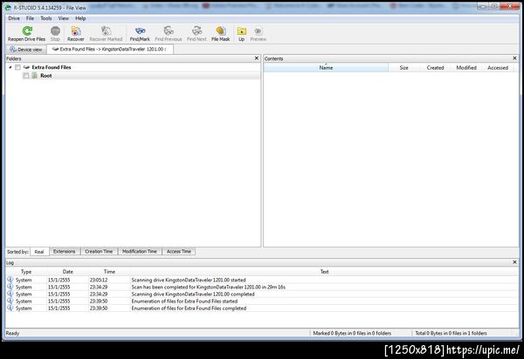
Task: Select log entry 'Enumeration of files for Extra Found Files completed'
Action: point(189,308)
